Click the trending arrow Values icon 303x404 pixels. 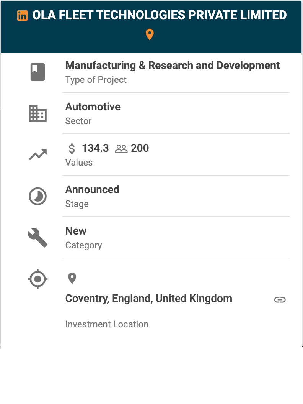pyautogui.click(x=37, y=155)
